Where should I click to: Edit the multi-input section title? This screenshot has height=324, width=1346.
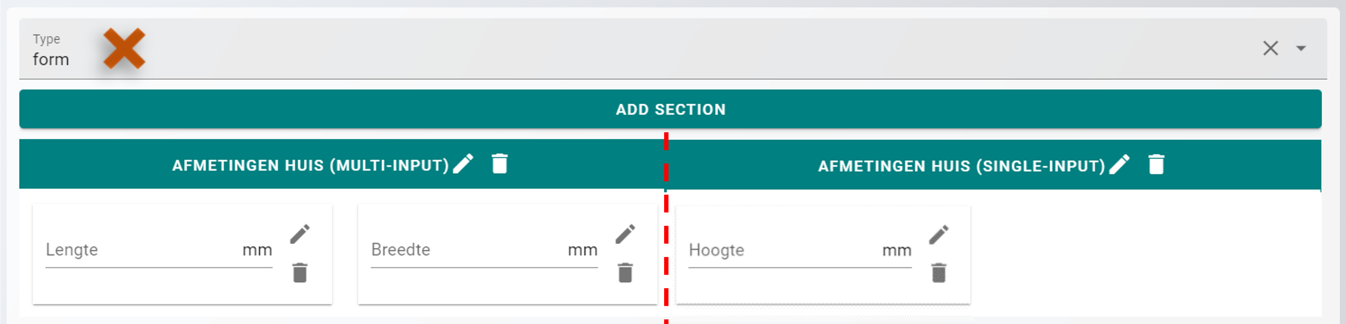[x=463, y=164]
